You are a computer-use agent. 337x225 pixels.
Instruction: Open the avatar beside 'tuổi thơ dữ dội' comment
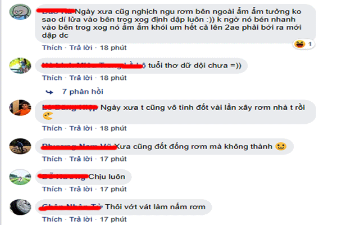(20, 65)
